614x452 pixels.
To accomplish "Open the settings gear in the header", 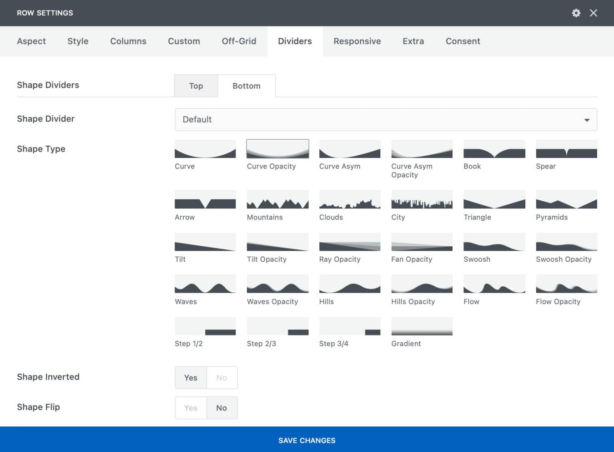I will pyautogui.click(x=576, y=13).
